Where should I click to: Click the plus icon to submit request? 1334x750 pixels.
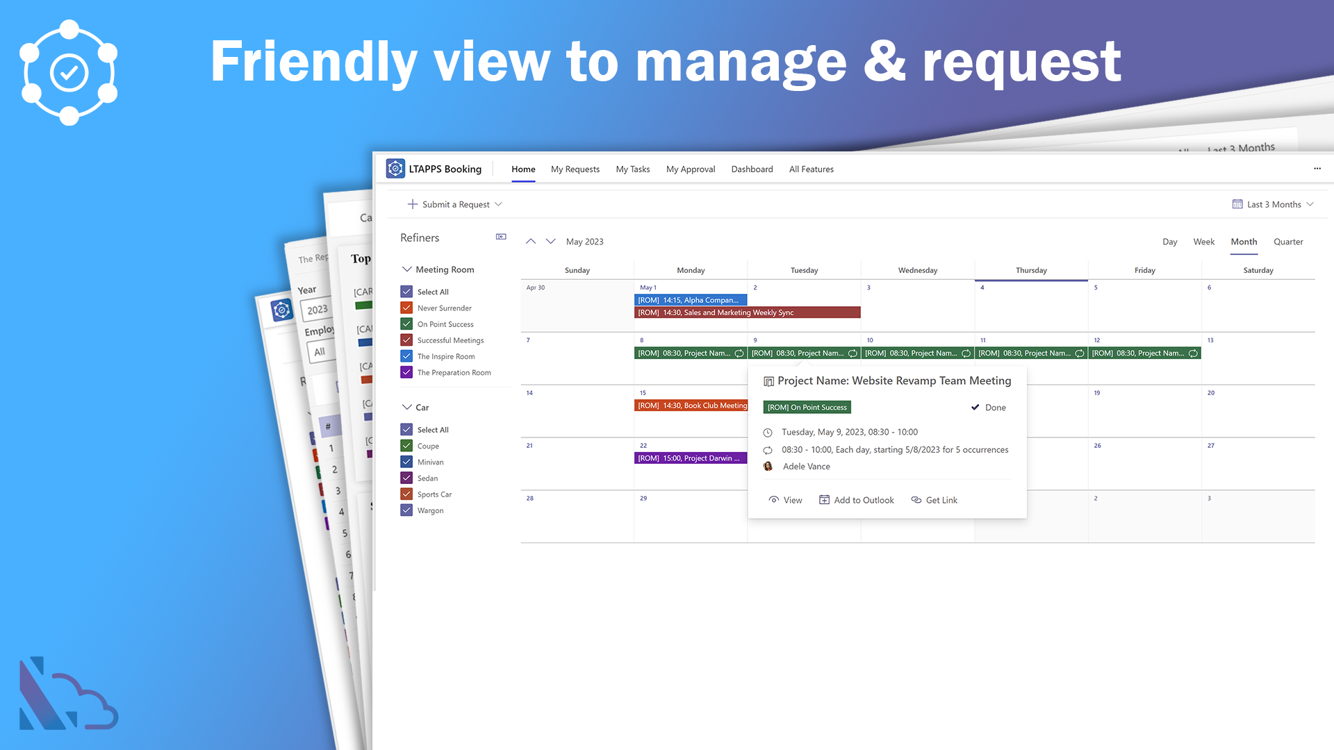pyautogui.click(x=413, y=204)
